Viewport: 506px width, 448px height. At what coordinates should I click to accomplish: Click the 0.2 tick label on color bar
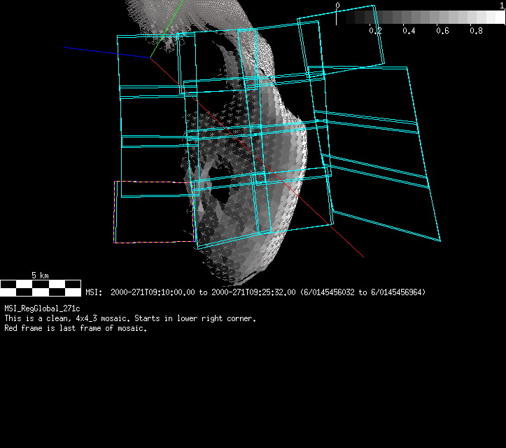point(375,31)
